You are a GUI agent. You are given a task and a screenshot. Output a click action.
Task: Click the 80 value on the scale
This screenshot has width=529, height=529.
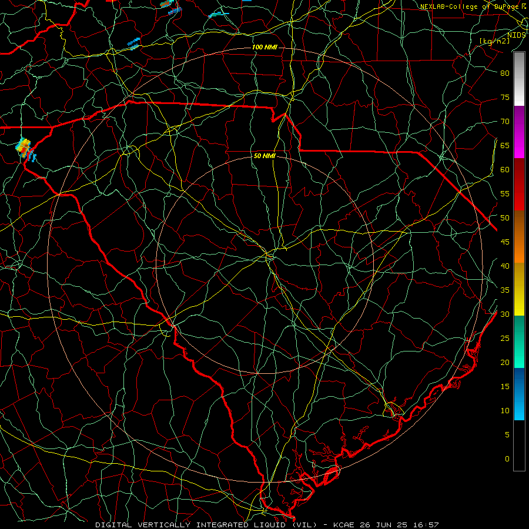pyautogui.click(x=505, y=73)
